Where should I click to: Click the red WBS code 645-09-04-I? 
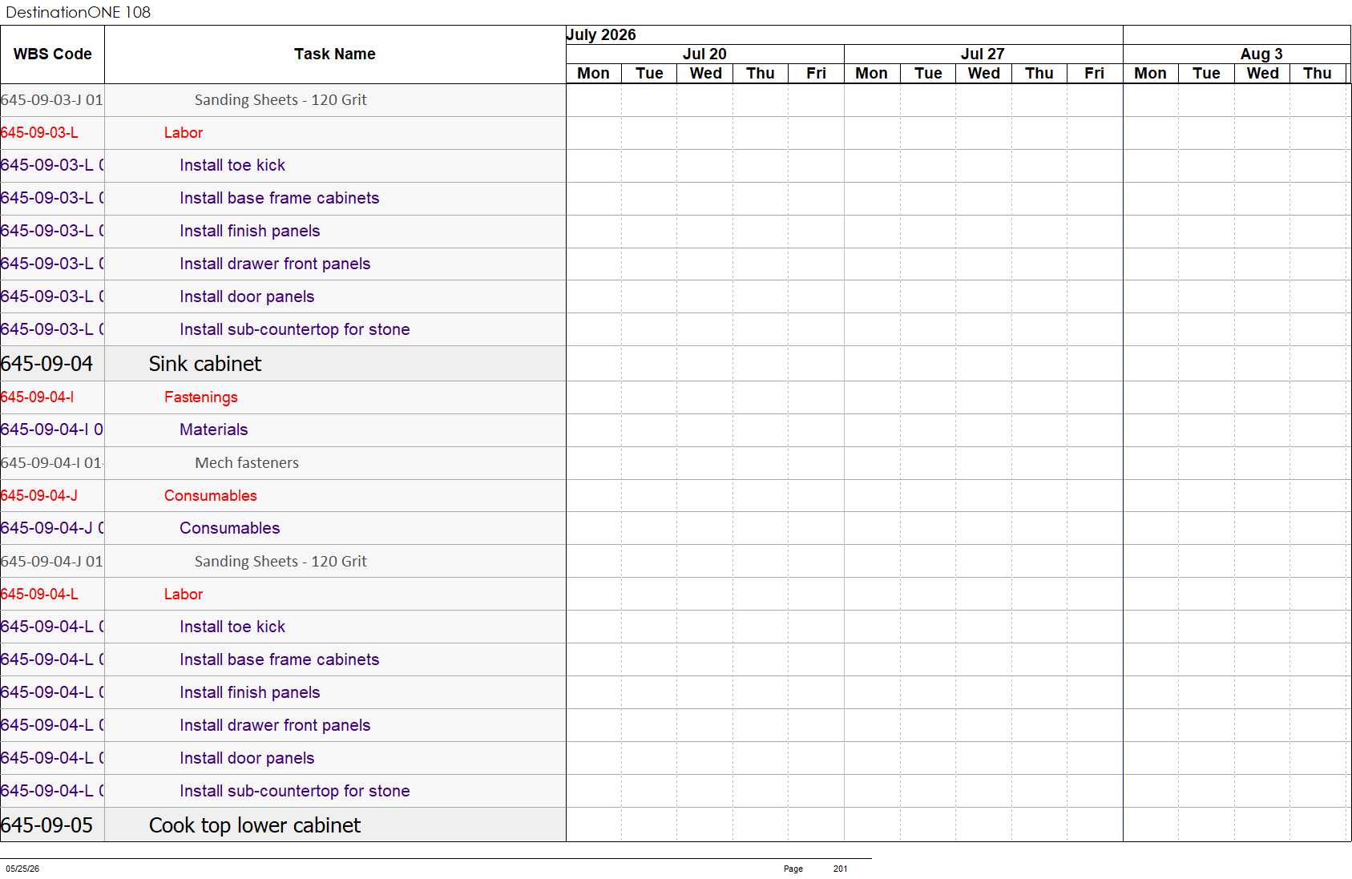click(37, 397)
